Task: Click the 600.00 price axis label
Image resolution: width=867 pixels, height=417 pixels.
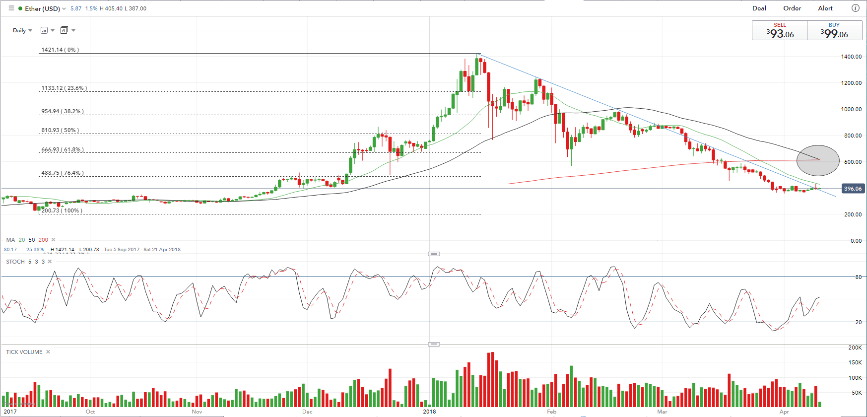Action: coord(853,162)
